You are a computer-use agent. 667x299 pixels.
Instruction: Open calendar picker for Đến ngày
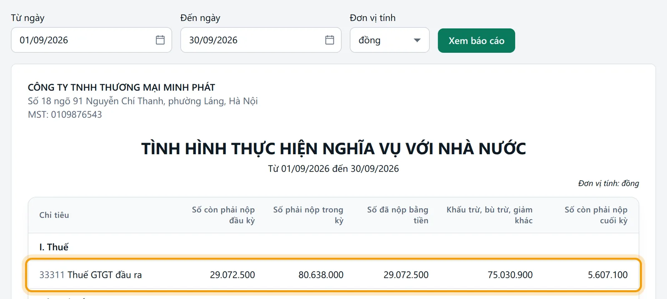330,40
